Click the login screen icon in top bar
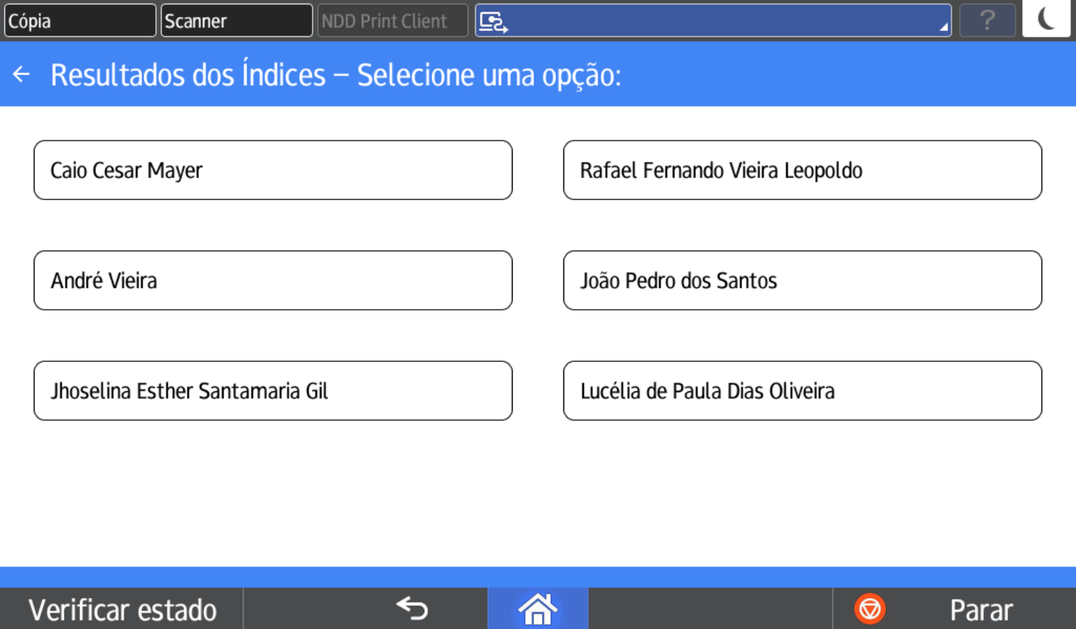Image resolution: width=1076 pixels, height=629 pixels. (x=493, y=22)
